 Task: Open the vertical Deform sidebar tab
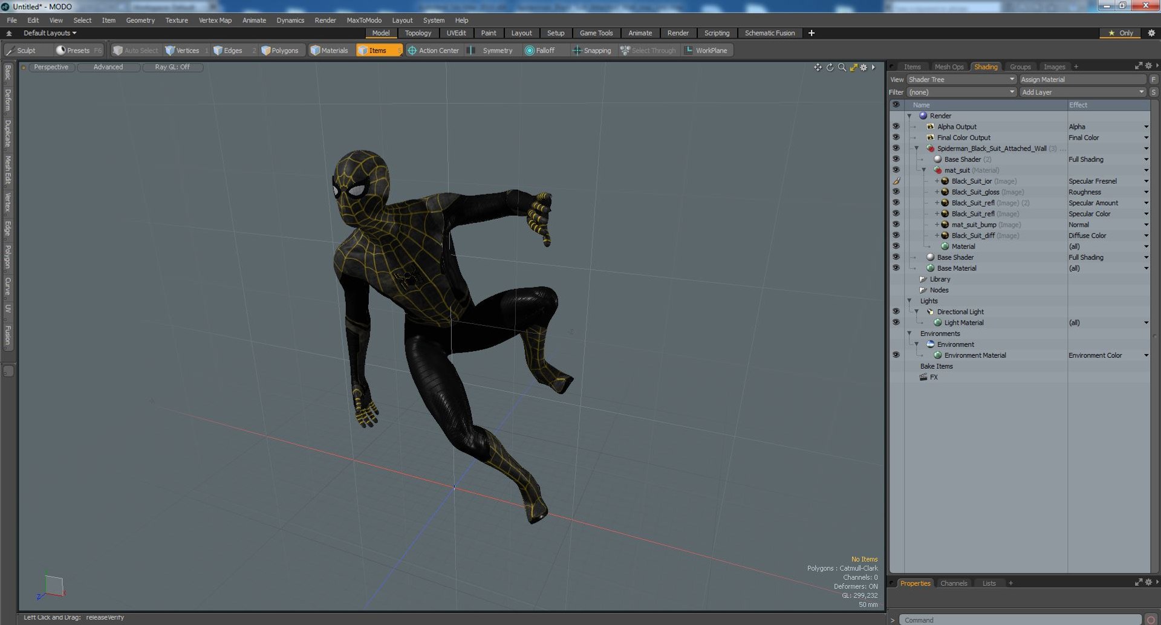(8, 100)
